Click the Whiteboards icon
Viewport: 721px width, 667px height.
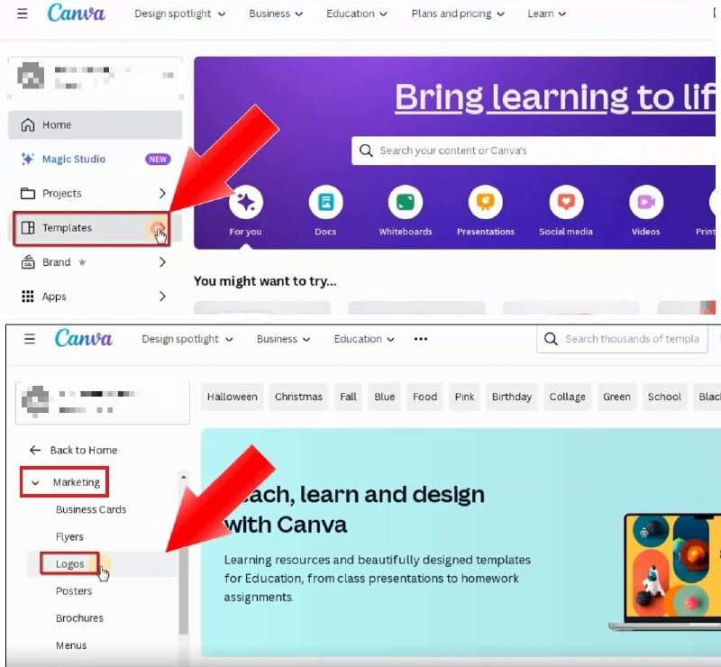click(405, 203)
